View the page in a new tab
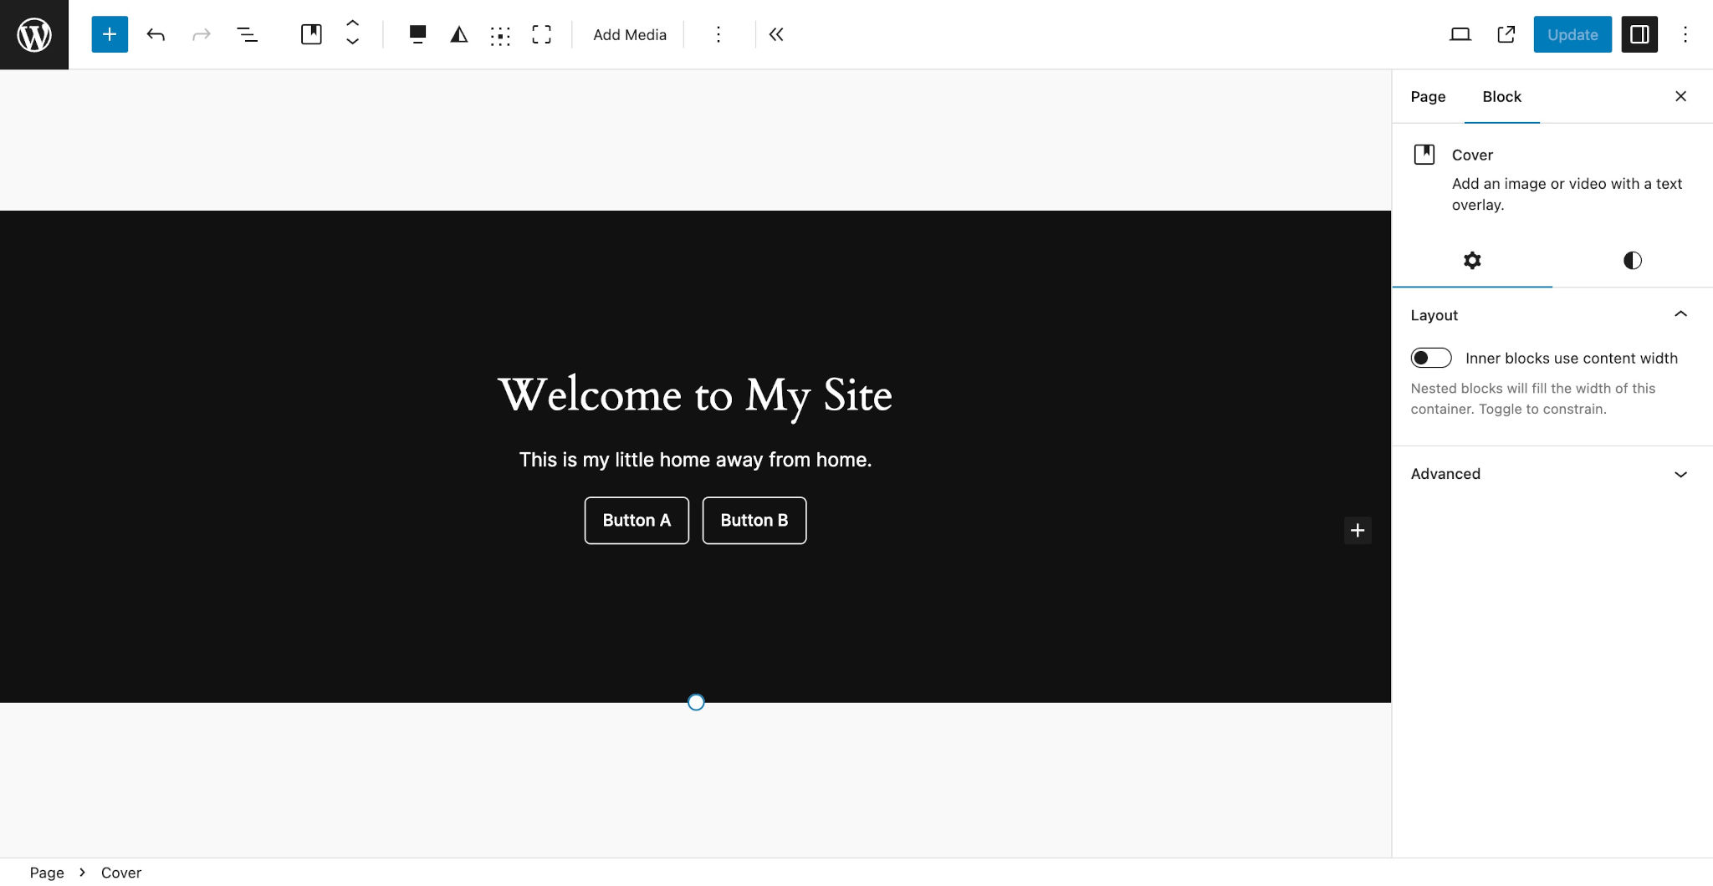 tap(1506, 34)
